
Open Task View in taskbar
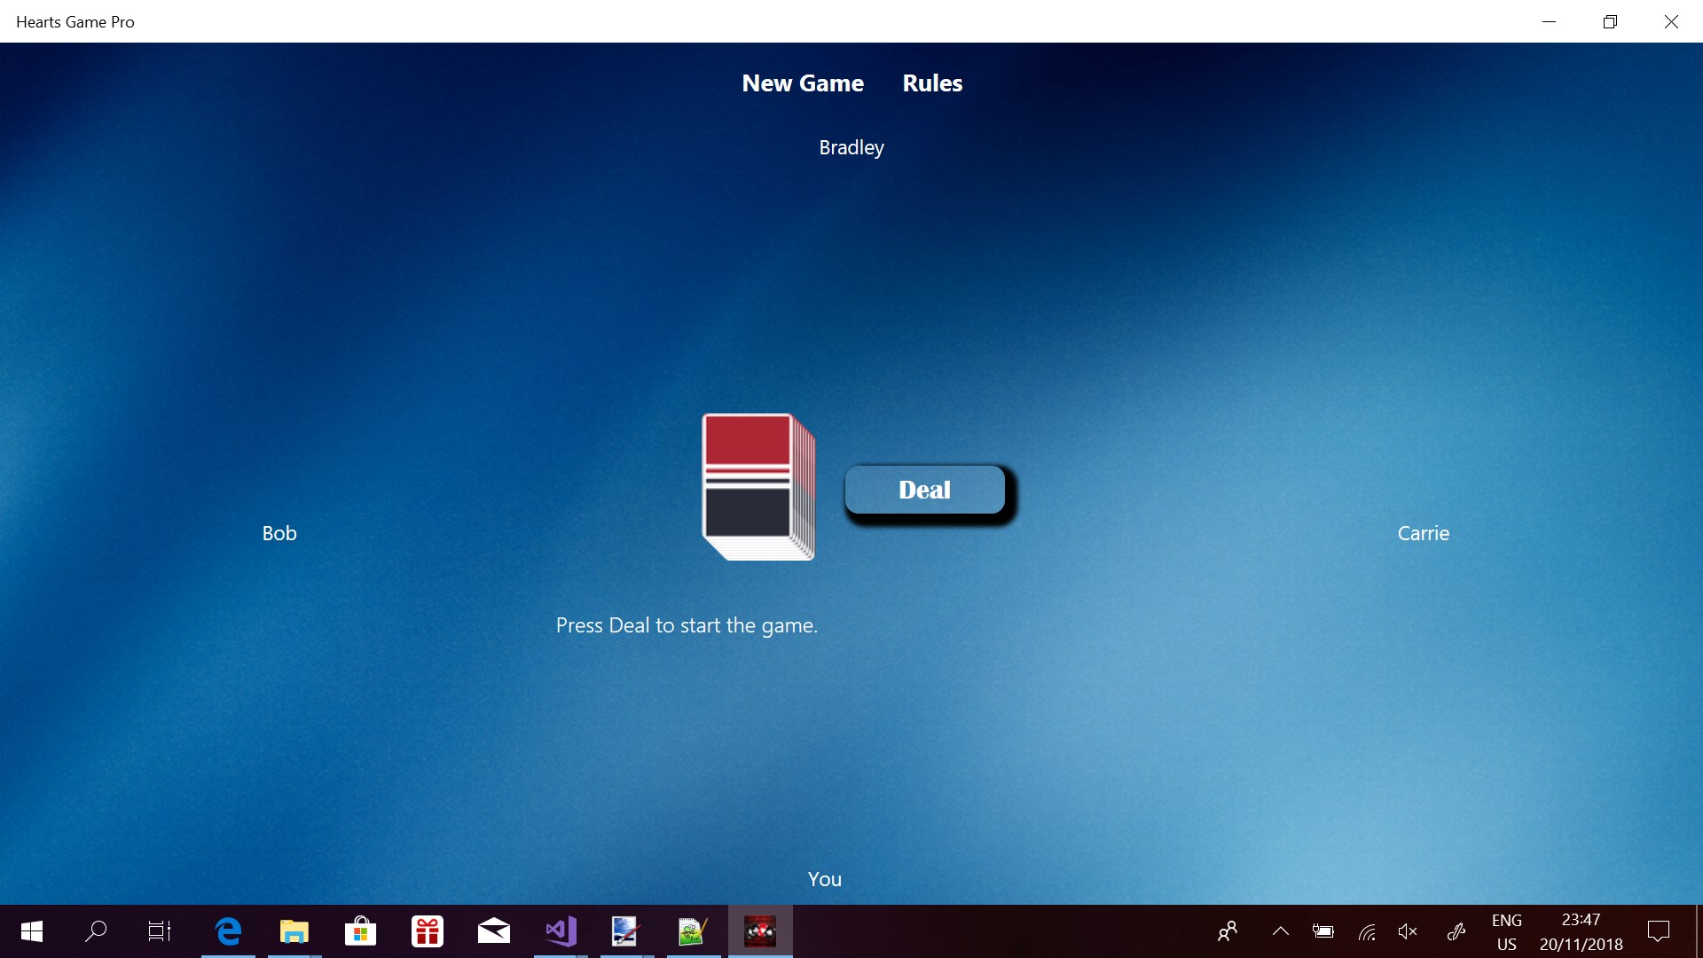coord(160,931)
